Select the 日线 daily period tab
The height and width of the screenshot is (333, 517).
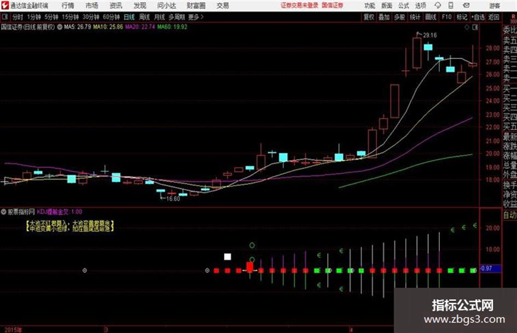[x=129, y=17]
